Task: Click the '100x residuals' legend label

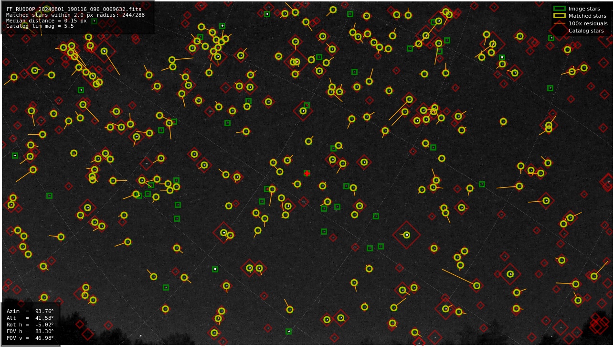Action: (x=588, y=23)
